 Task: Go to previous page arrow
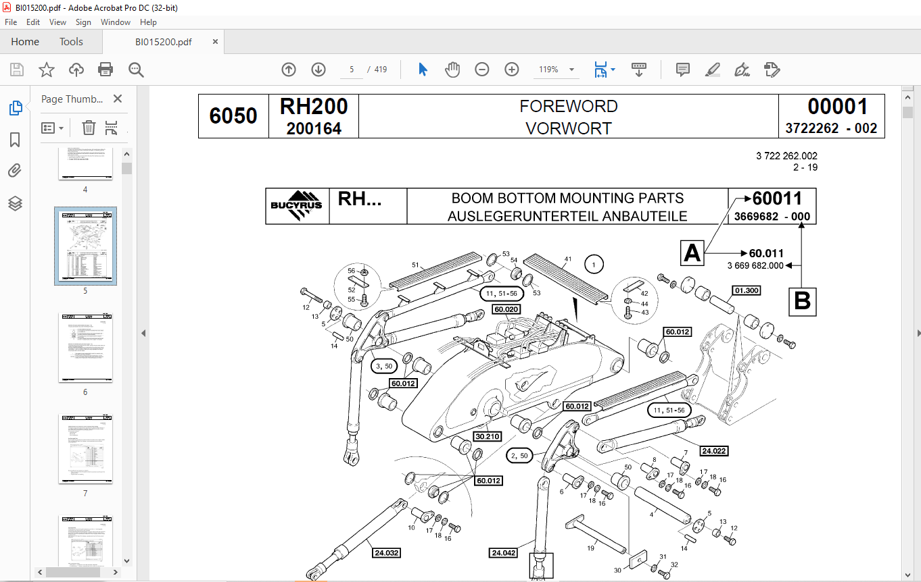point(289,70)
